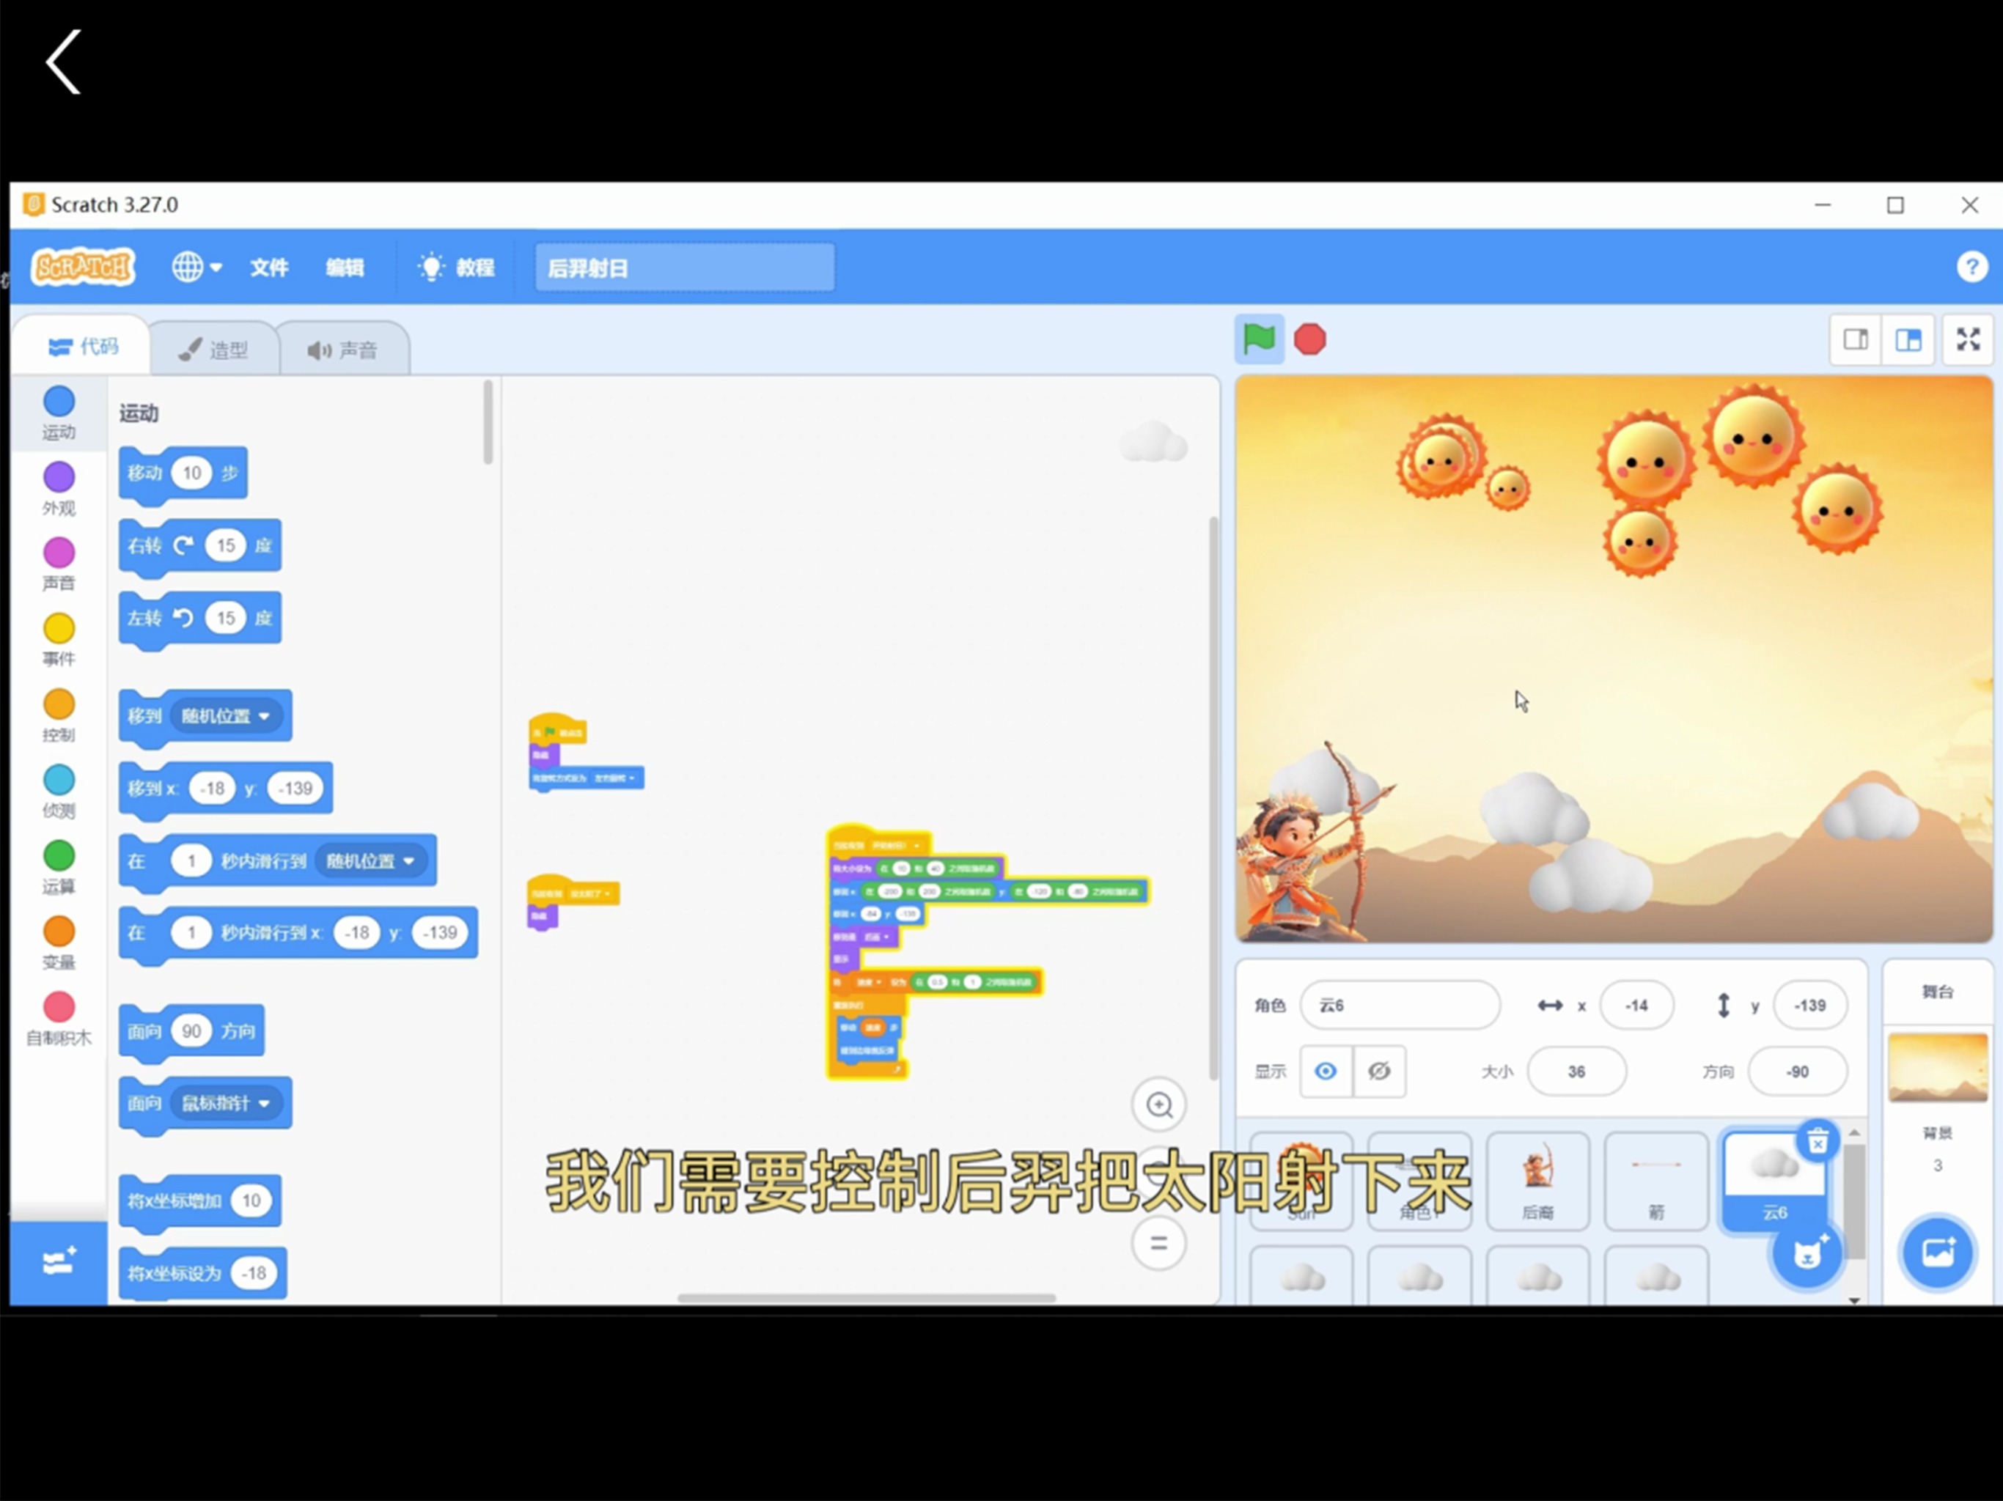This screenshot has height=1501, width=2003.
Task: Open the help question mark icon
Action: [x=1971, y=267]
